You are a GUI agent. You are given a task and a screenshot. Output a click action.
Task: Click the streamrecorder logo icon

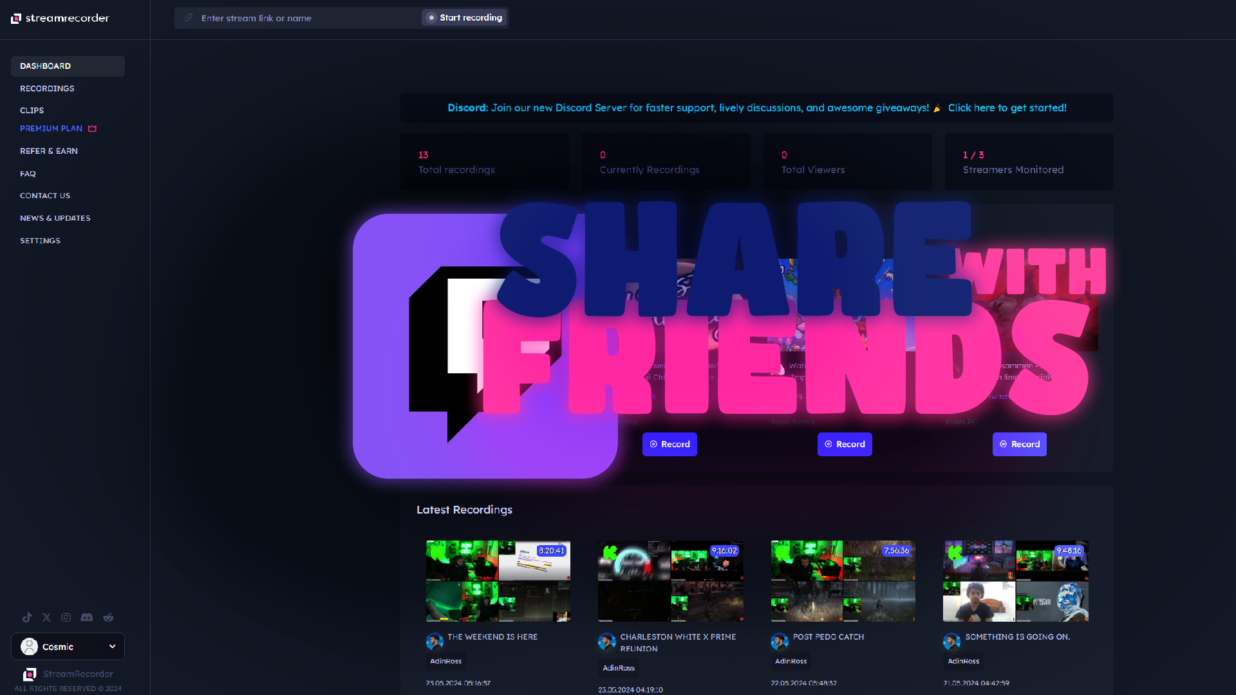(x=16, y=18)
